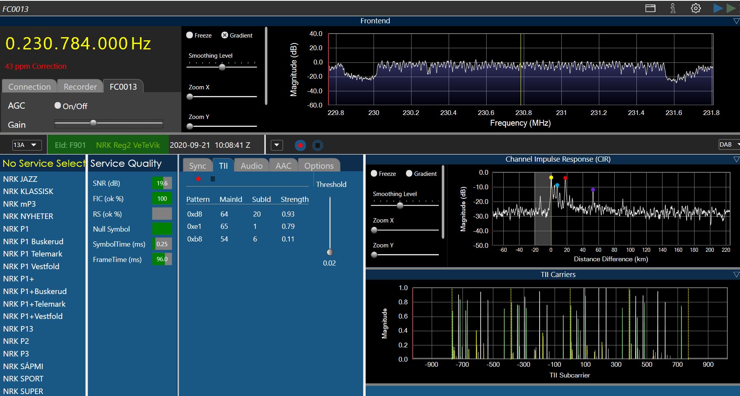Click the window layout icon

pyautogui.click(x=650, y=8)
